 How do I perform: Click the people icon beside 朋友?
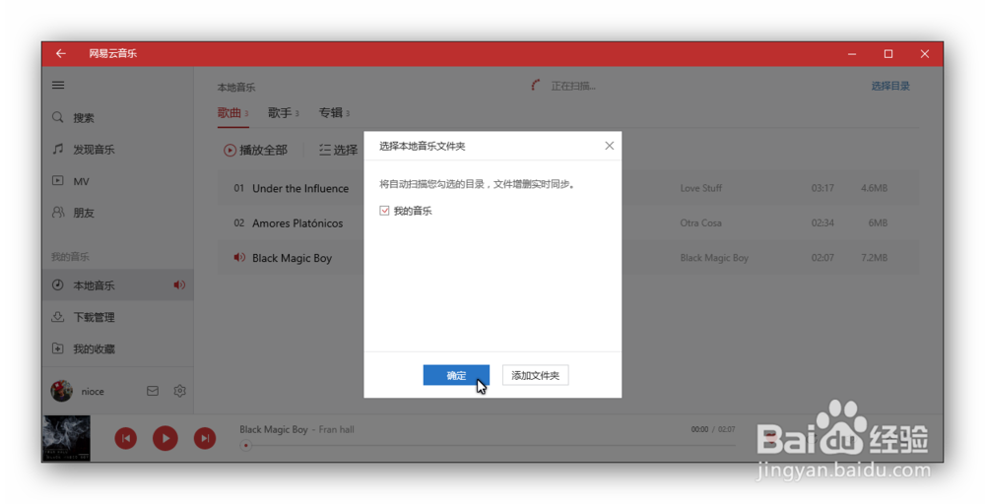tap(57, 213)
